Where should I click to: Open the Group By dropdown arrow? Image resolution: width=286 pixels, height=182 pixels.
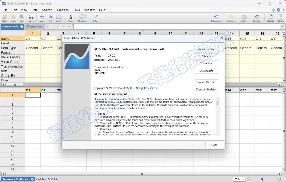point(89,18)
